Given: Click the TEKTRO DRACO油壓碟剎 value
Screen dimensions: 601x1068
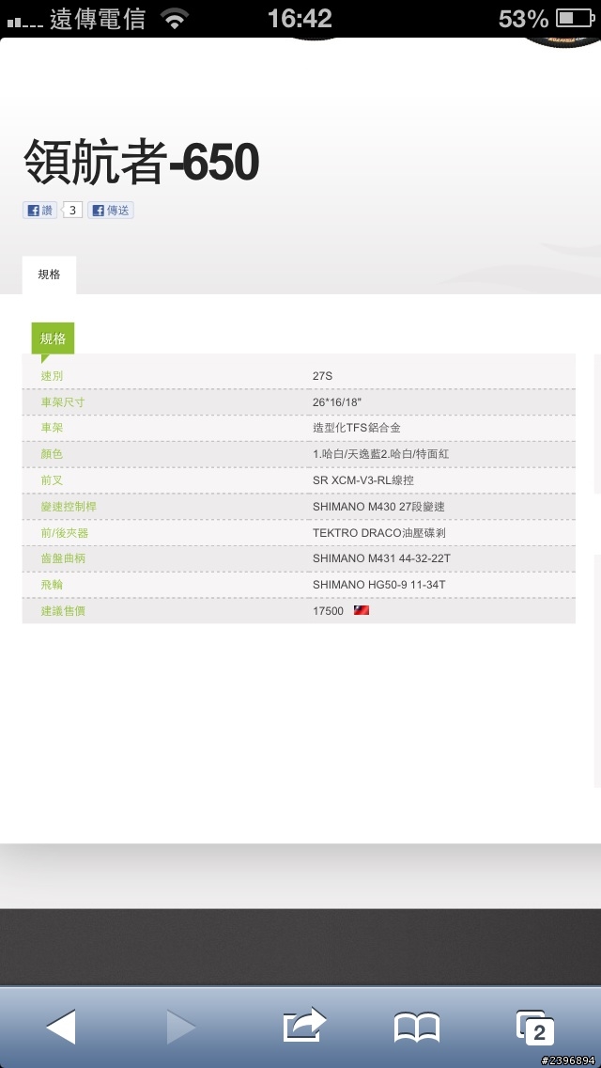Looking at the screenshot, I should 379,533.
